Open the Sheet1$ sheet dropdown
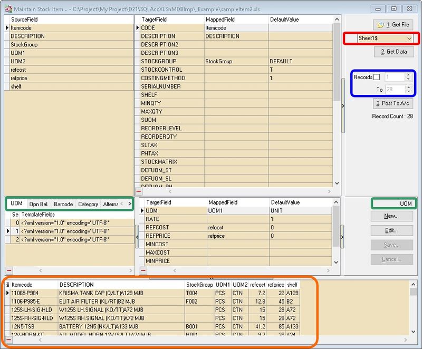Image resolution: width=422 pixels, height=349 pixels. point(409,38)
